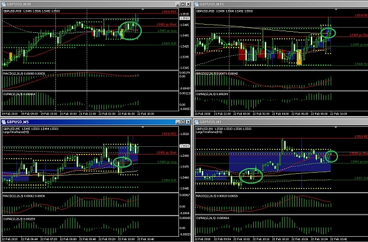368x242 pixels.
Task: Click the current price tag on M30 price scale
Action: 185,18
